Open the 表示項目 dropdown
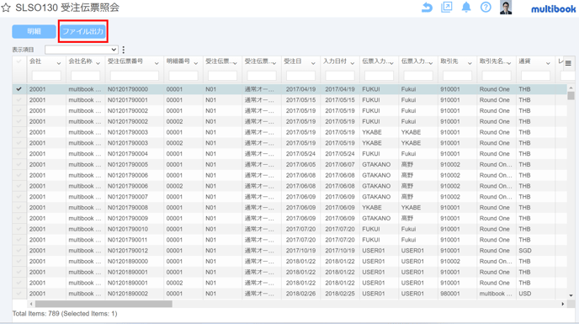The width and height of the screenshot is (579, 324). coord(82,50)
